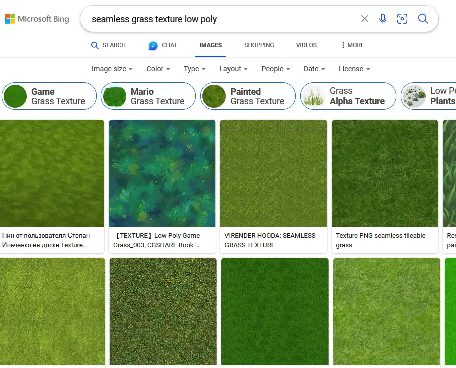Viewport: 456px width, 368px height.
Task: Open the Color filter to pick a color
Action: 158,69
